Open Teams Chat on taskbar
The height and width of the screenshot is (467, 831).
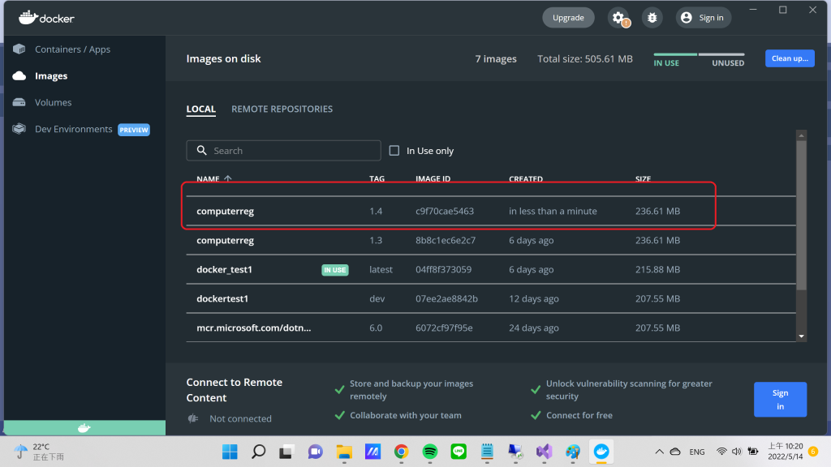click(316, 452)
